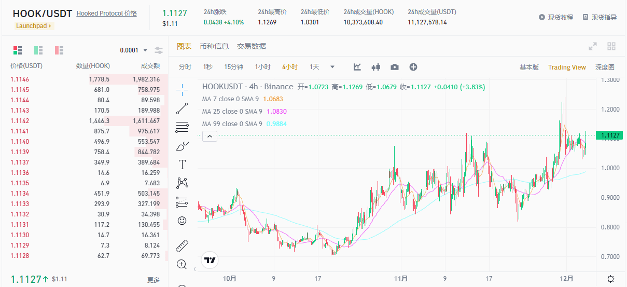Open the chart indicators icon
Screen dimensions: 627x287
click(357, 67)
